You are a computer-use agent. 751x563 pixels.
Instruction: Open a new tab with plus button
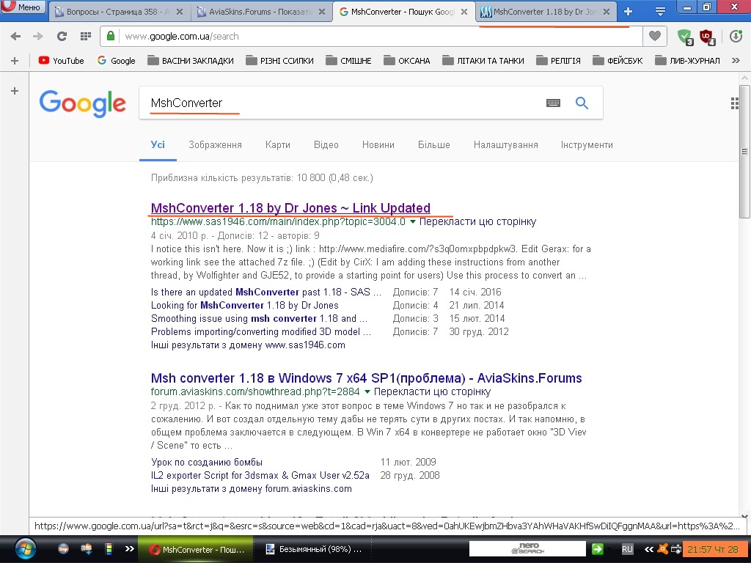[628, 12]
